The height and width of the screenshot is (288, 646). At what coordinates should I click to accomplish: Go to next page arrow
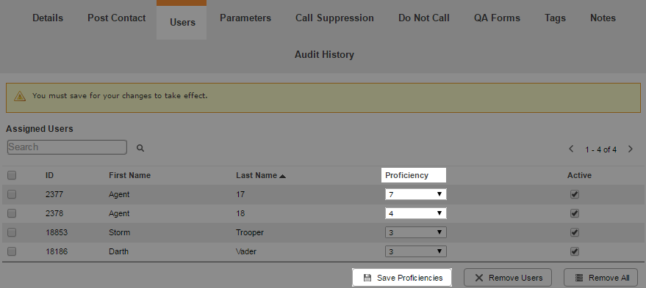click(631, 149)
